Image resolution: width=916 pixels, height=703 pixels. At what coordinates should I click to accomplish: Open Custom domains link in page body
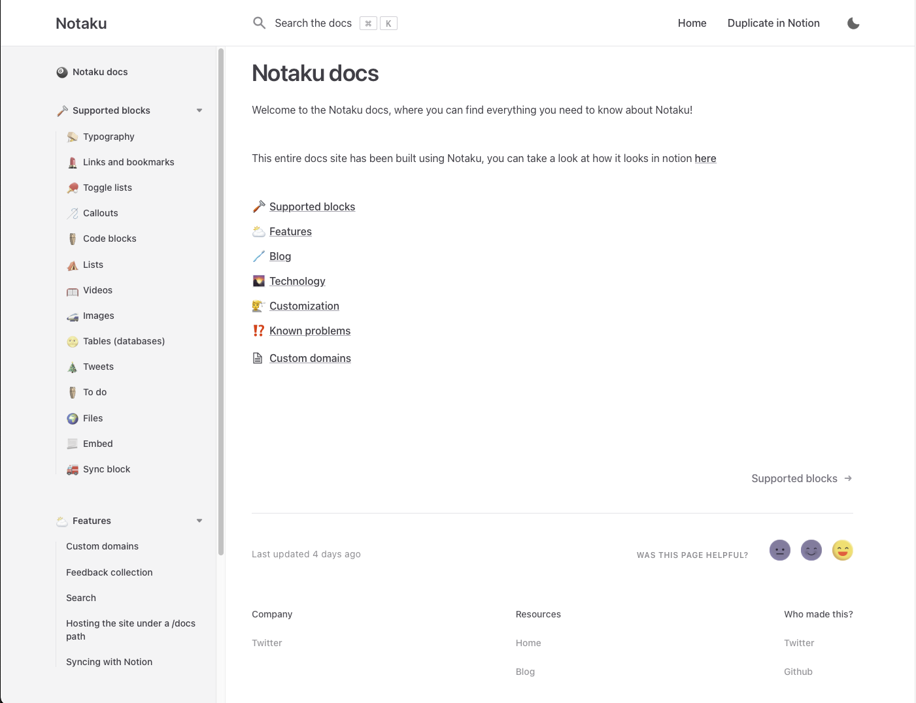(310, 358)
